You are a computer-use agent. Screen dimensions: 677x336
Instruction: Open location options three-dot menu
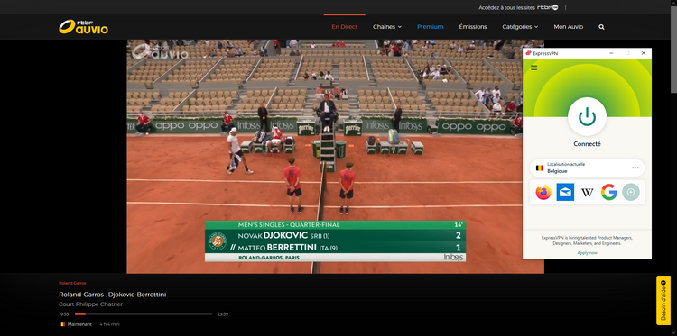(x=635, y=168)
